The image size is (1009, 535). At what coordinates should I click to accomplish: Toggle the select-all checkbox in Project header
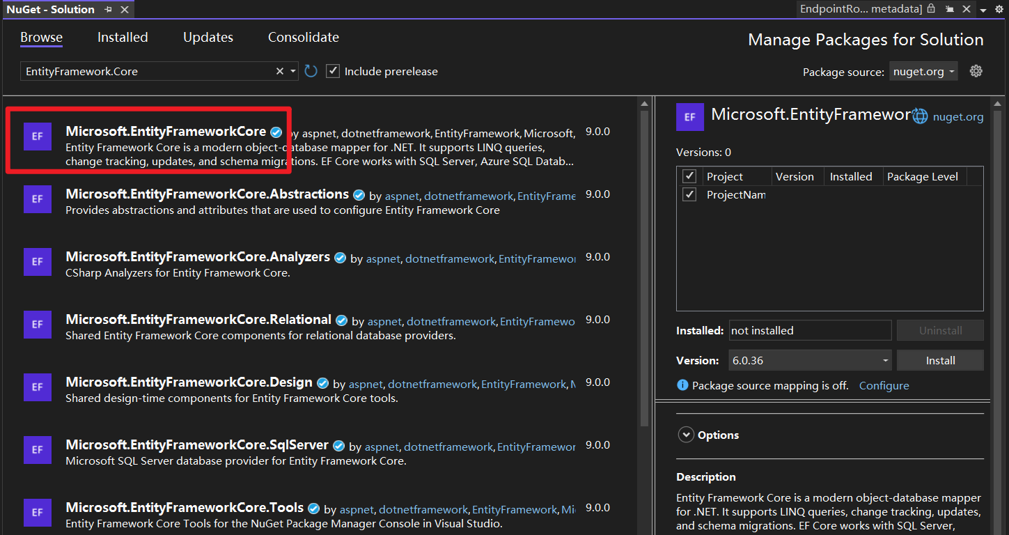click(689, 176)
